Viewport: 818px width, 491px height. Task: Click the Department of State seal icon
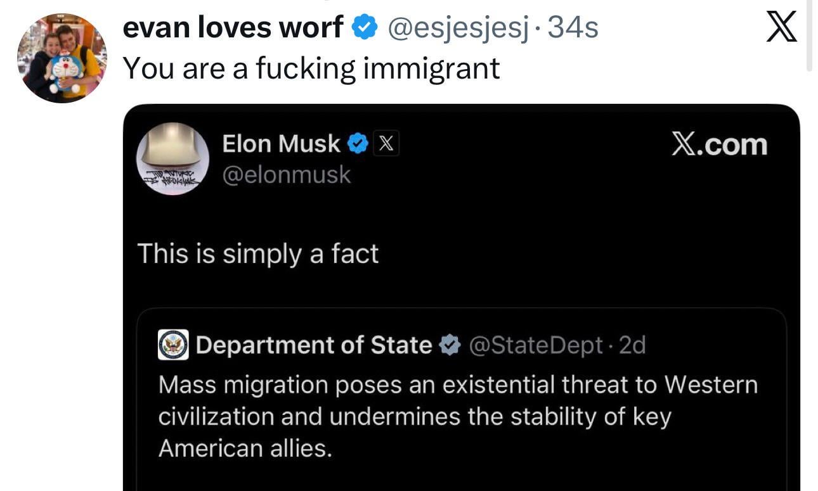pos(173,345)
